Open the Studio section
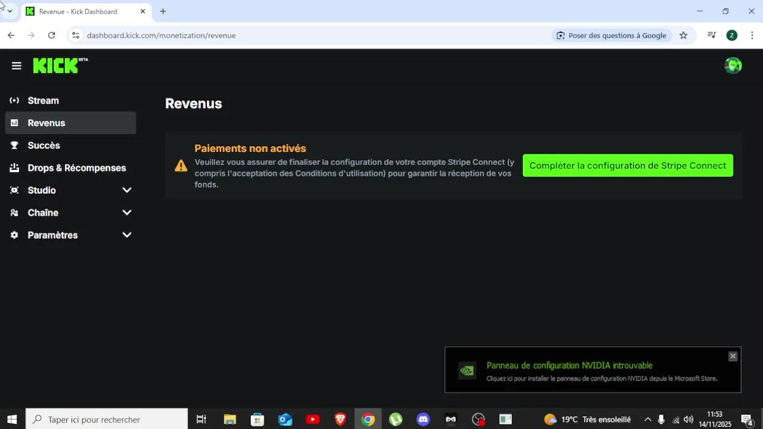The image size is (763, 429). click(x=71, y=190)
